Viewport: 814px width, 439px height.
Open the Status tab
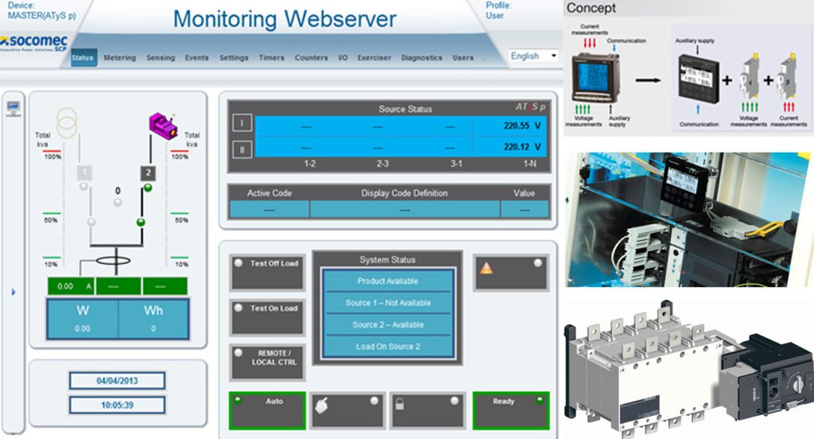pyautogui.click(x=83, y=58)
